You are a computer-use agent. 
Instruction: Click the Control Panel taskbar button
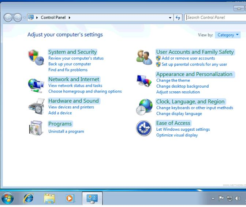[92, 198]
